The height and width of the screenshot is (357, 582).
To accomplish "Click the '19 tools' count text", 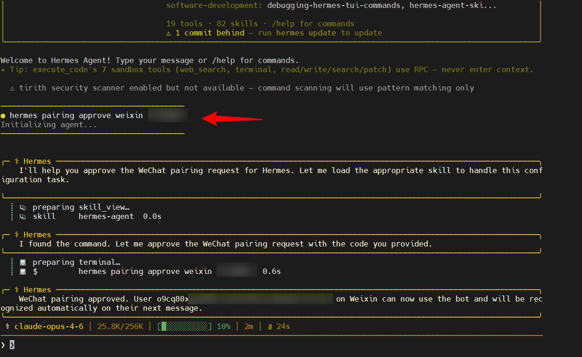I will pos(185,24).
